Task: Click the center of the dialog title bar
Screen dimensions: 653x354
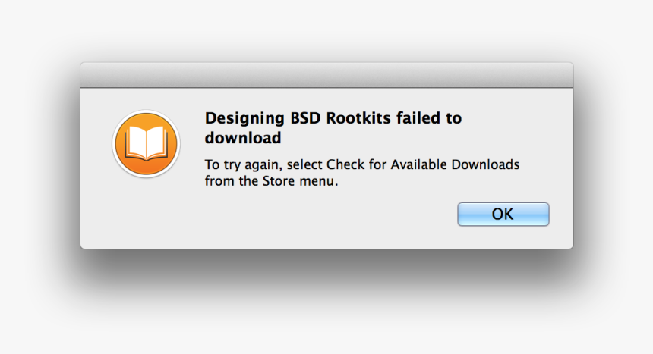Action: click(326, 76)
